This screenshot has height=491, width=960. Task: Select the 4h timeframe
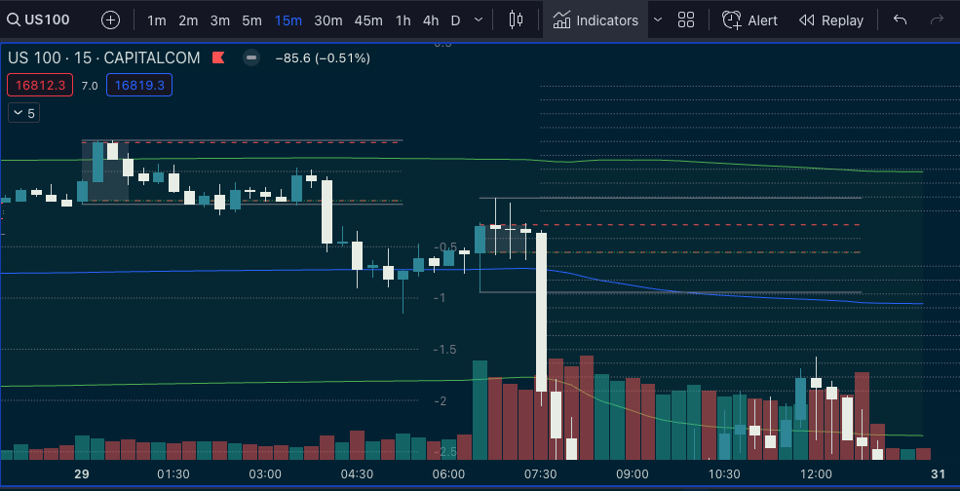click(431, 19)
